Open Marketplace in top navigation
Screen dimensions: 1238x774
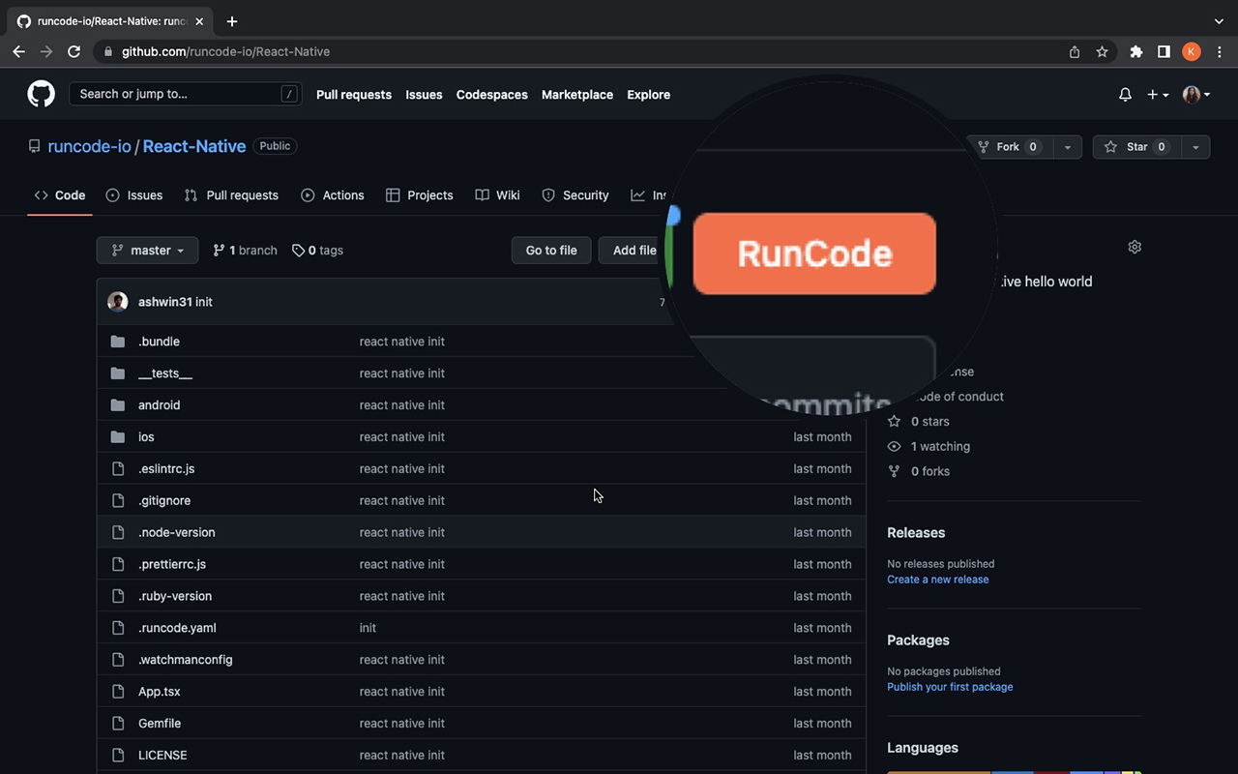[x=577, y=95]
